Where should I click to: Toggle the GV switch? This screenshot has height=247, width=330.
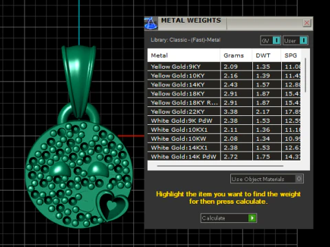271,40
